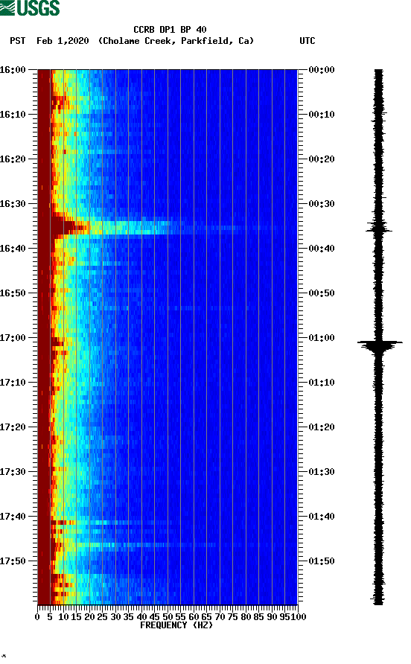Viewport: 411px width, 664px height.
Task: Click the date 'Feb 1,2020'
Action: pyautogui.click(x=63, y=41)
